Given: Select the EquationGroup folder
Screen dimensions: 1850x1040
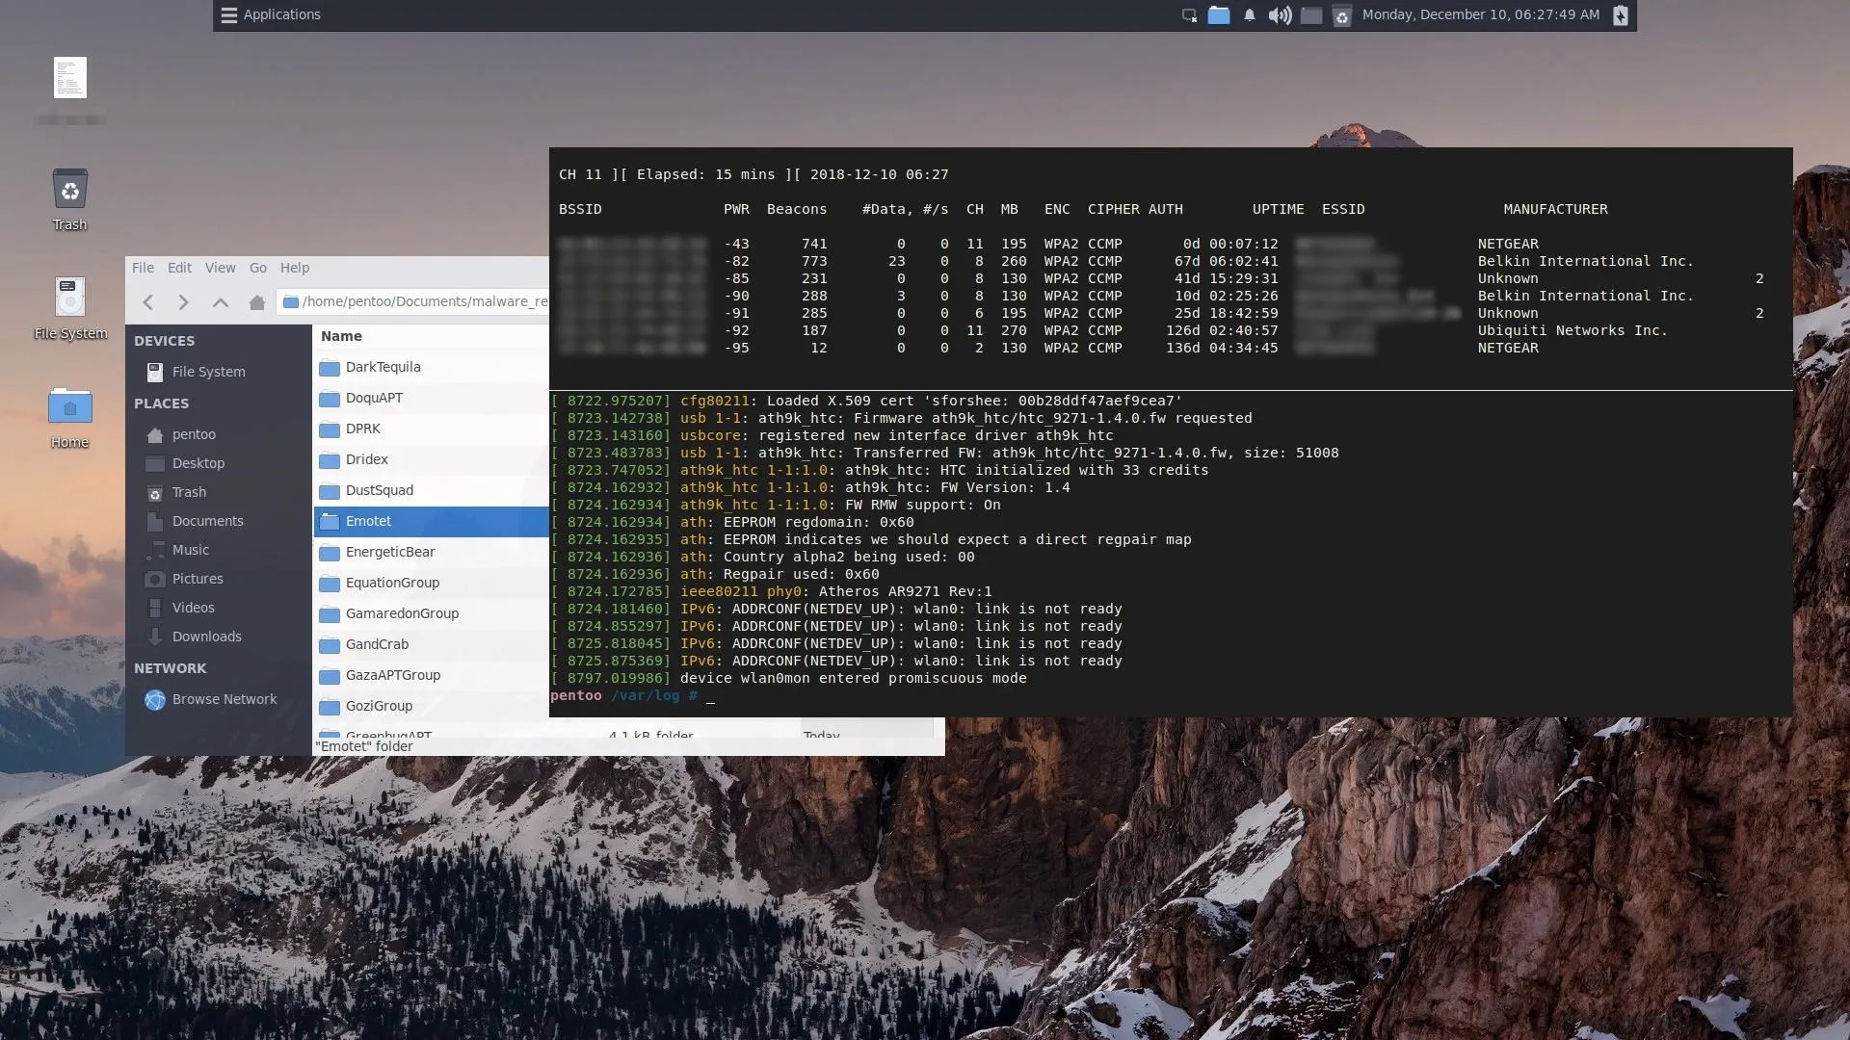Looking at the screenshot, I should pos(431,583).
